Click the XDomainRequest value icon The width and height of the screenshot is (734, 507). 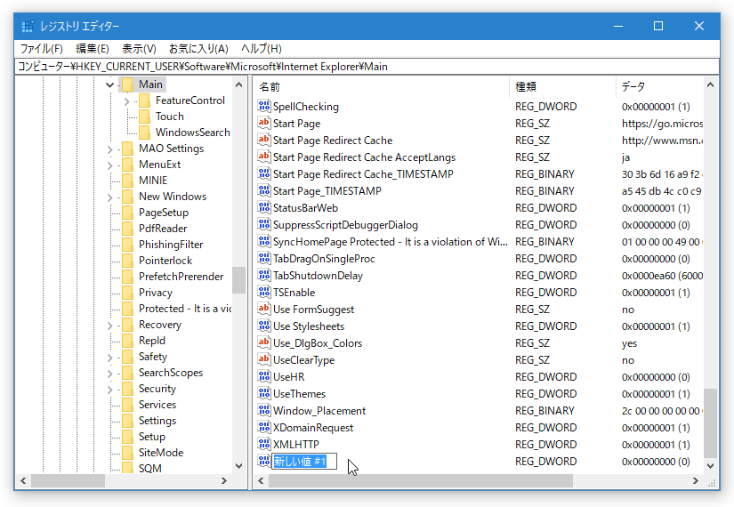click(264, 428)
